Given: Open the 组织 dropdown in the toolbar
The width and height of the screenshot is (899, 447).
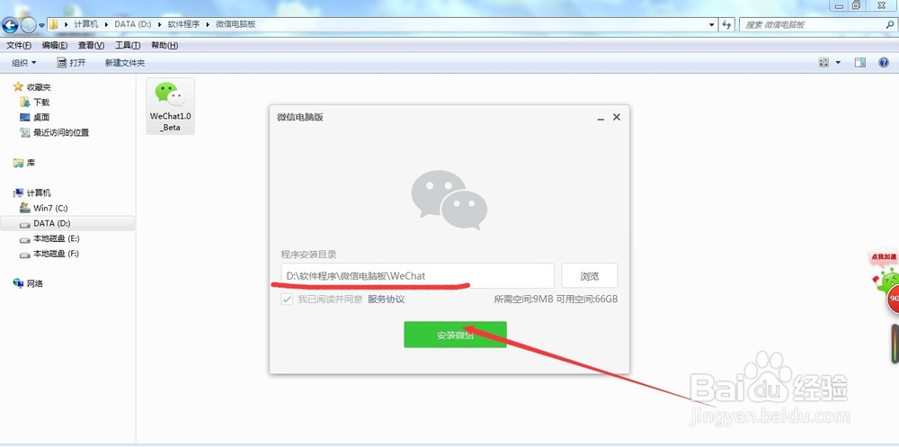Looking at the screenshot, I should click(x=23, y=63).
